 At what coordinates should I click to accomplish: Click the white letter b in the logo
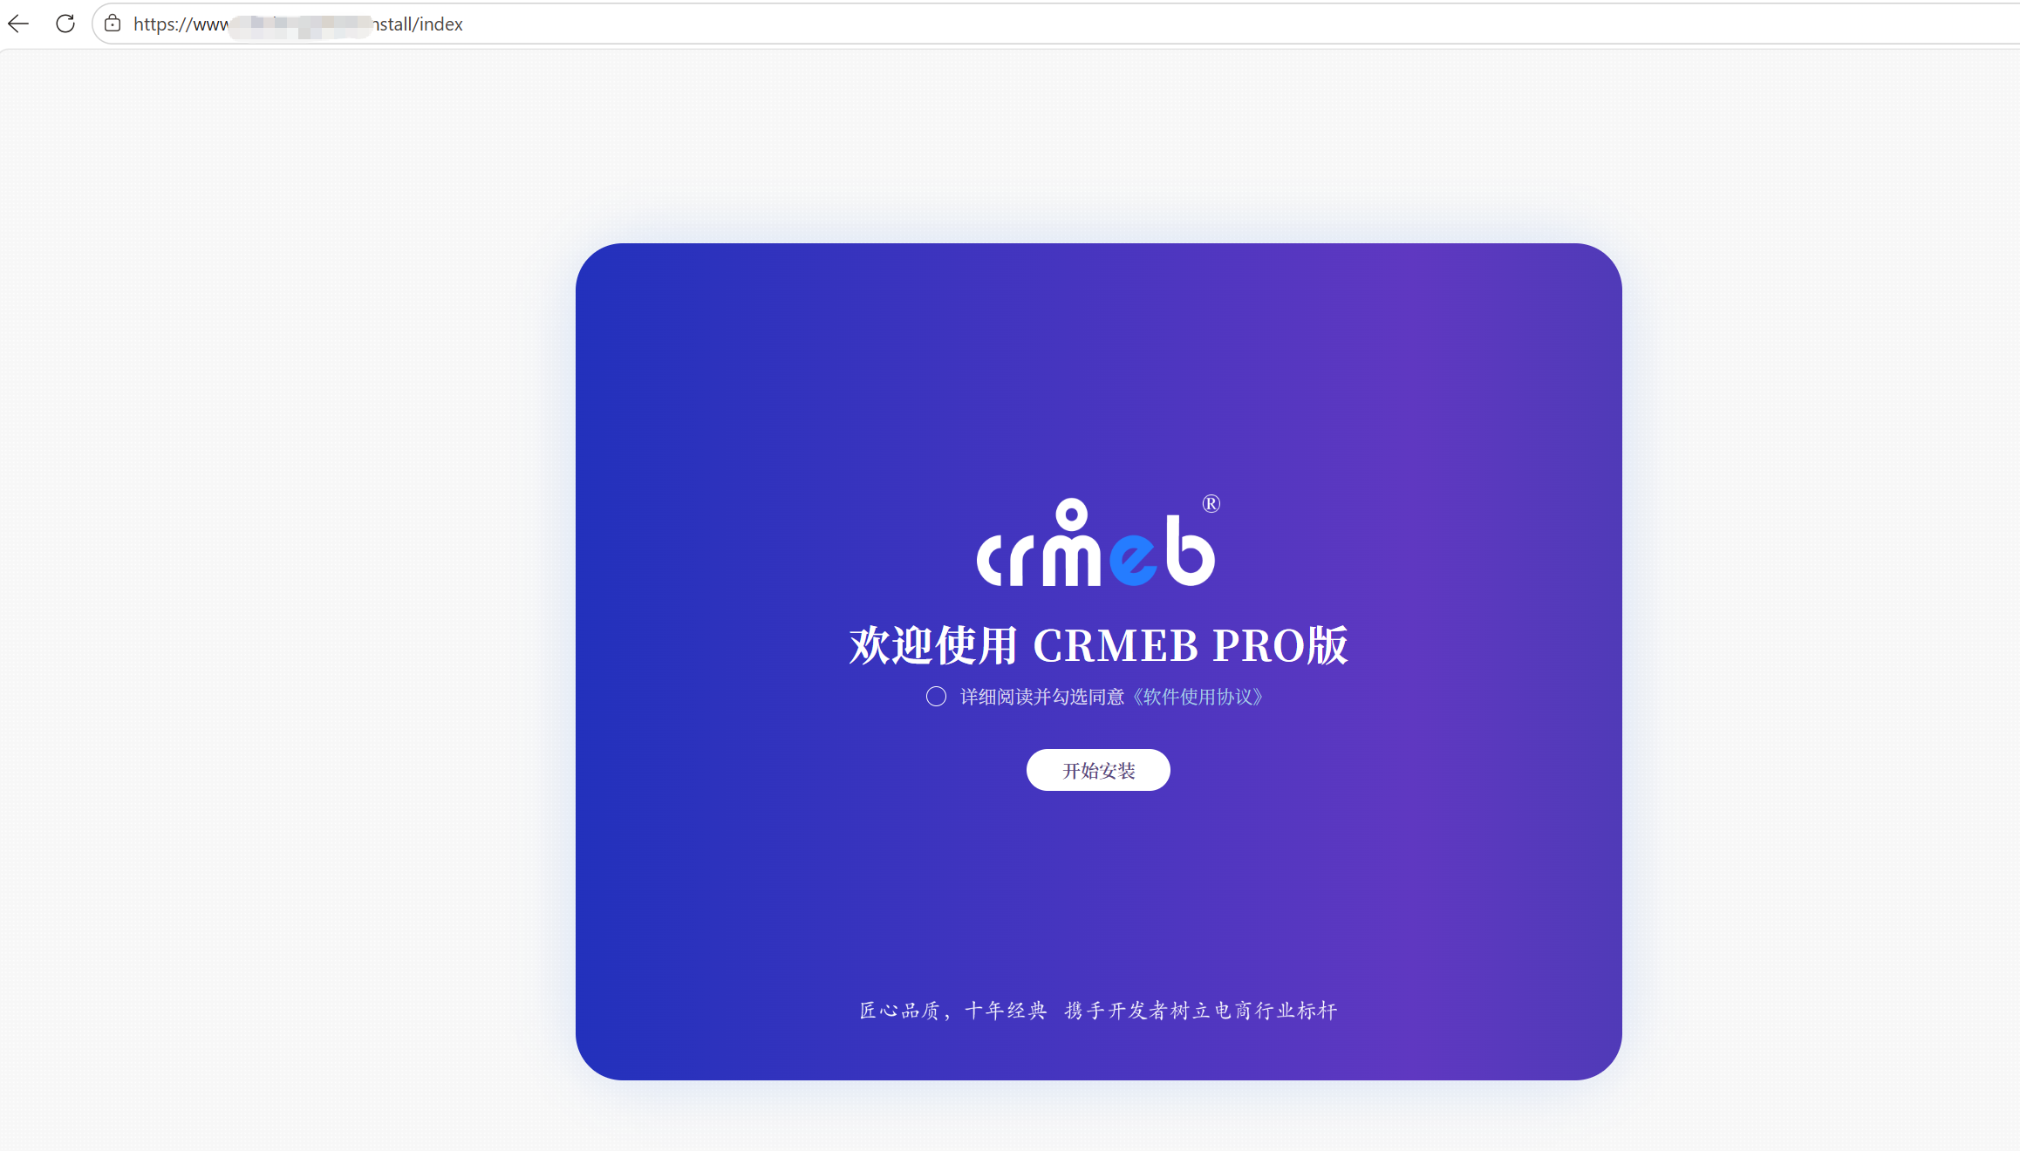(1191, 550)
